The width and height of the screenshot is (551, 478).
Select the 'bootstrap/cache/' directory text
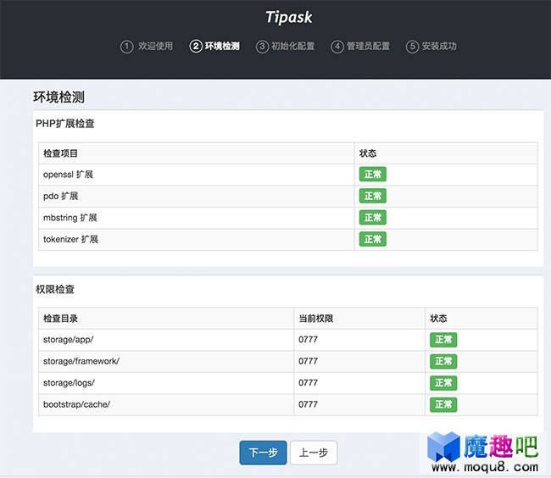[x=76, y=404]
